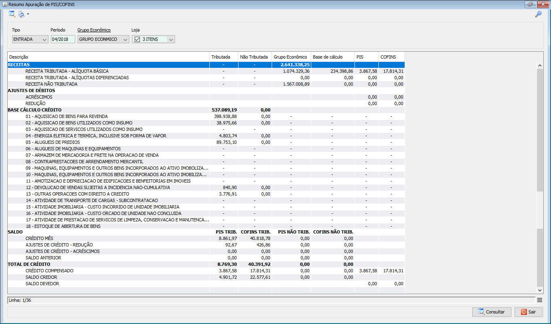Screen dimensions: 551x324
Task: Click the COFINS TRIB. value 40.818,78
Action: [x=261, y=238]
